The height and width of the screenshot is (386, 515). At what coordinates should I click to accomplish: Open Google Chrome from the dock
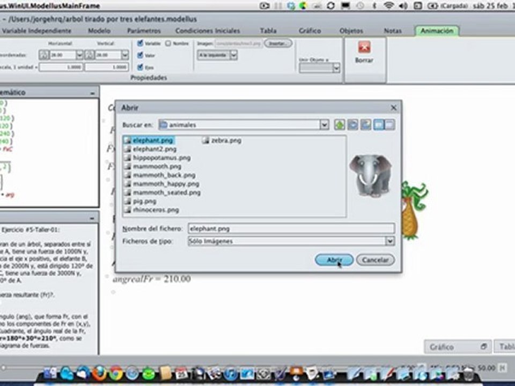[116, 374]
